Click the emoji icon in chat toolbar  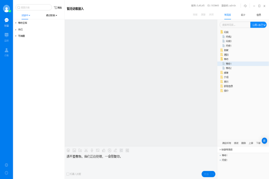point(68,151)
